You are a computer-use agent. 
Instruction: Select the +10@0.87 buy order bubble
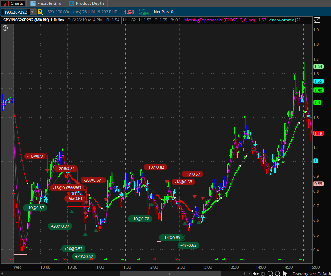tap(35, 208)
